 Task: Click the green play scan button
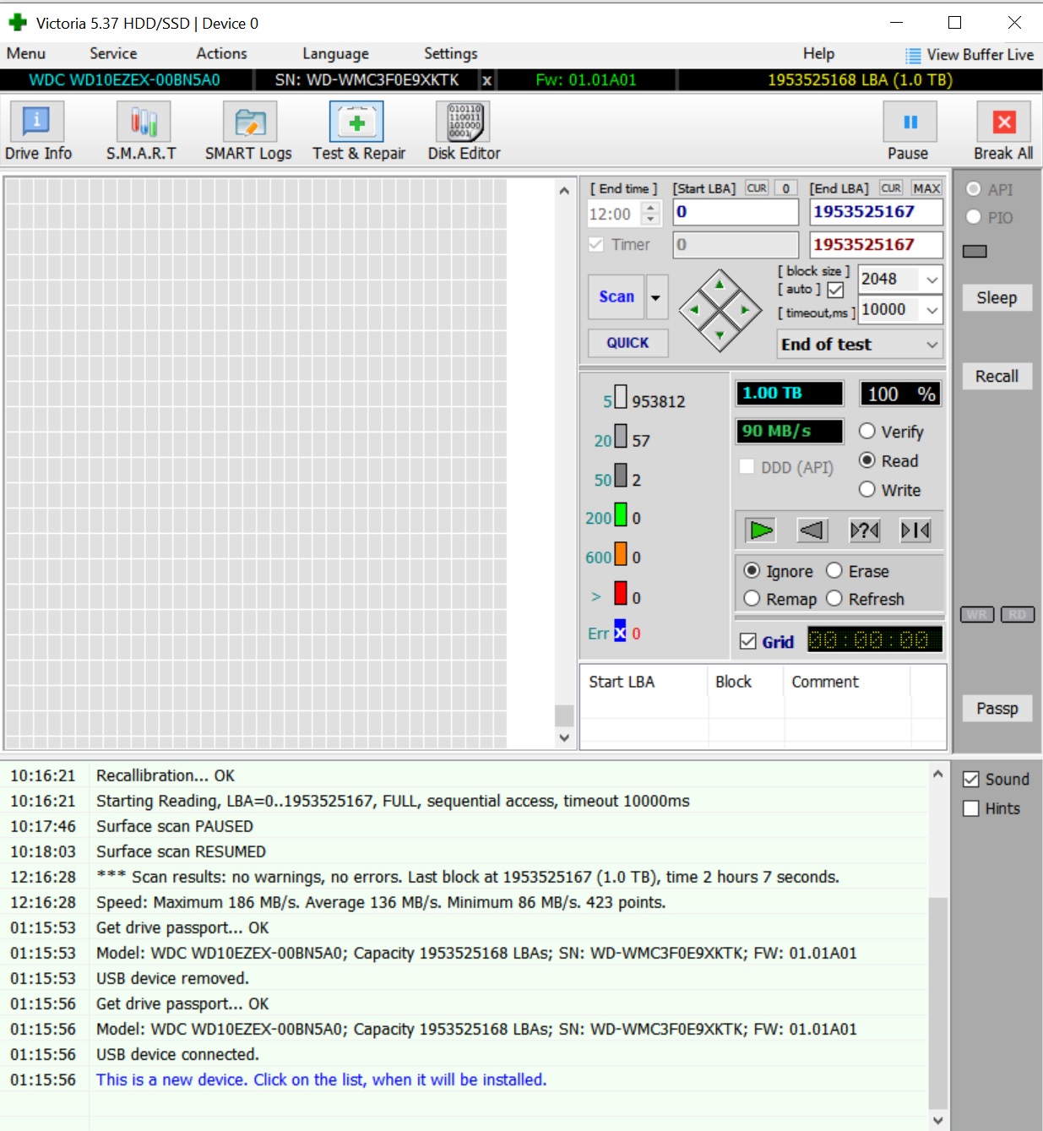[761, 530]
